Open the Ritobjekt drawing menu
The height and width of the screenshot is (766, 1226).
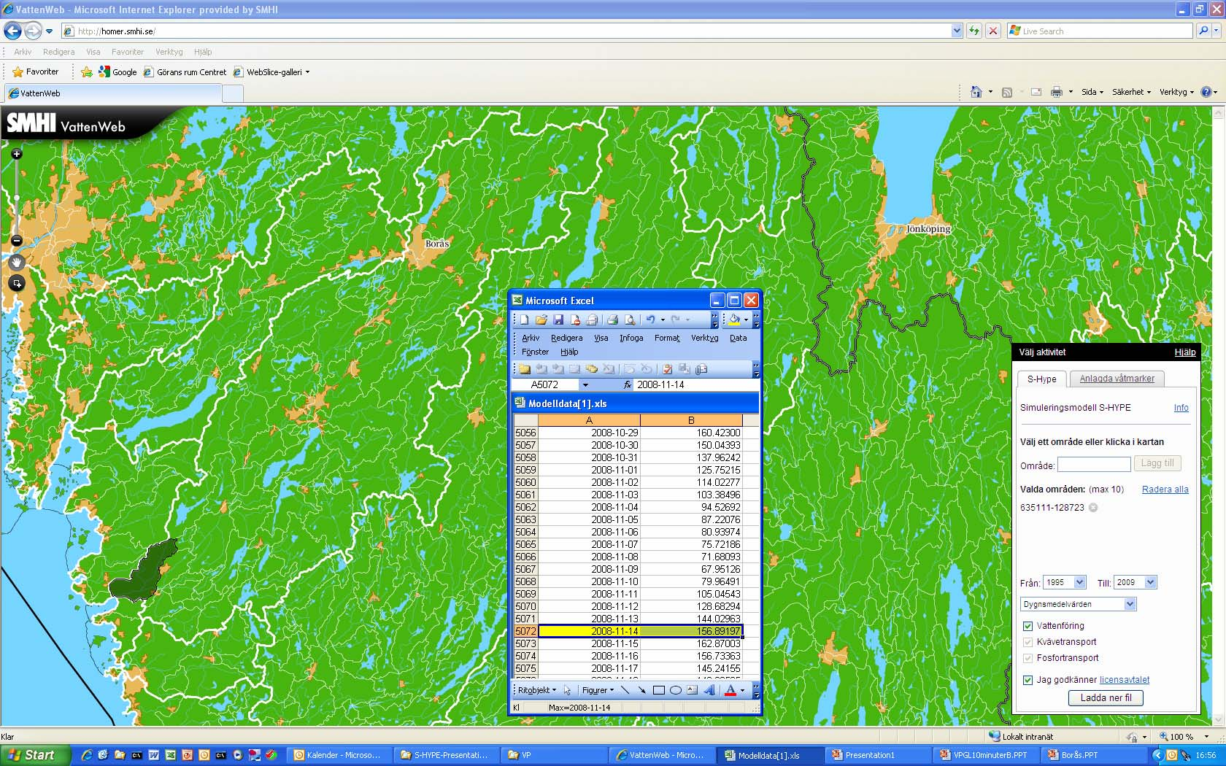click(536, 690)
